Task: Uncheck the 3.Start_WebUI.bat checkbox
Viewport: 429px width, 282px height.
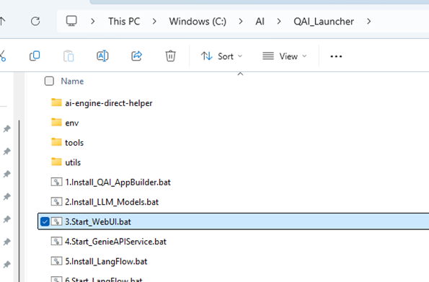Action: click(45, 221)
